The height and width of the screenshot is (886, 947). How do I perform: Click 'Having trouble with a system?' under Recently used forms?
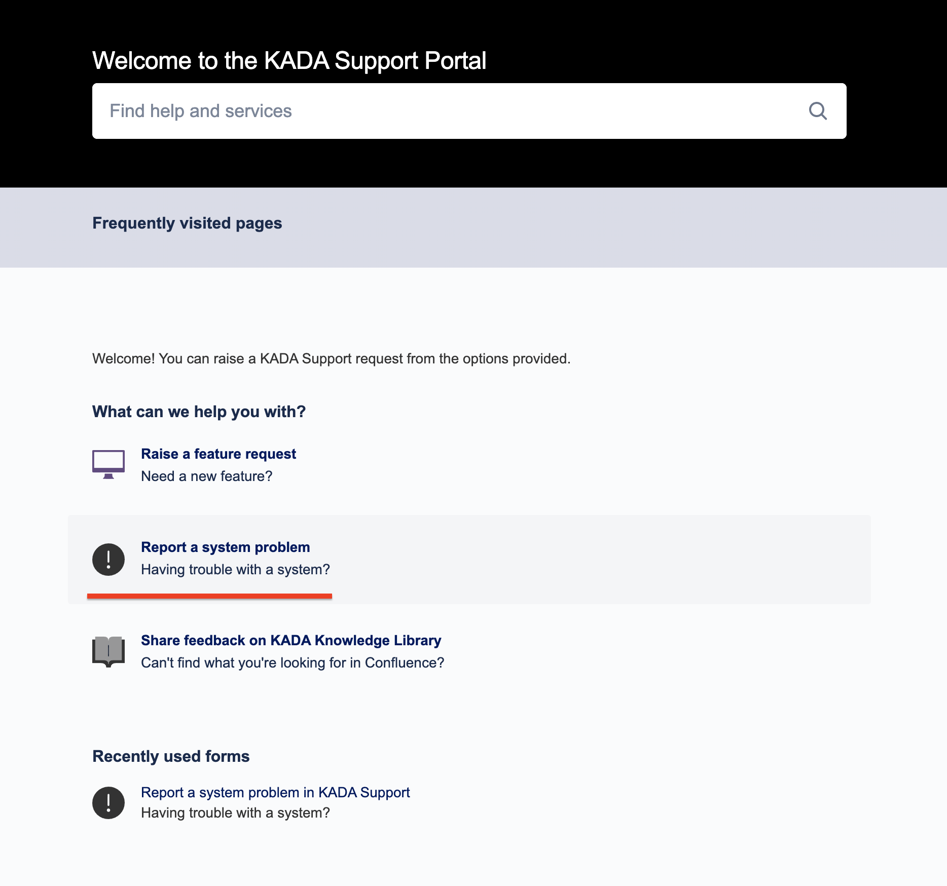[235, 813]
